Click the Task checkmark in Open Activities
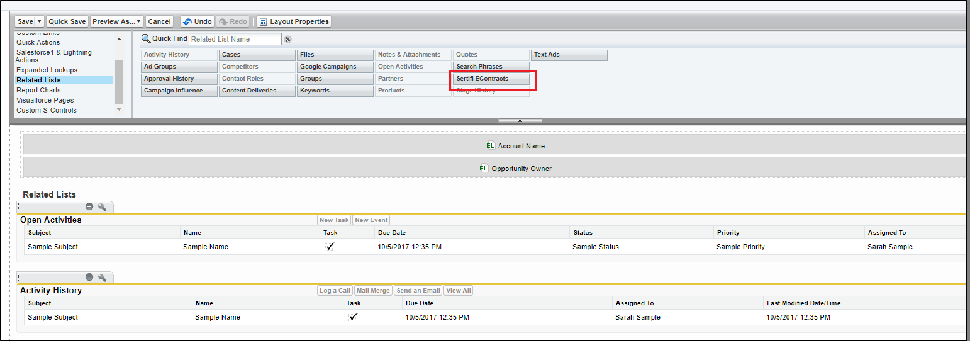 [330, 247]
